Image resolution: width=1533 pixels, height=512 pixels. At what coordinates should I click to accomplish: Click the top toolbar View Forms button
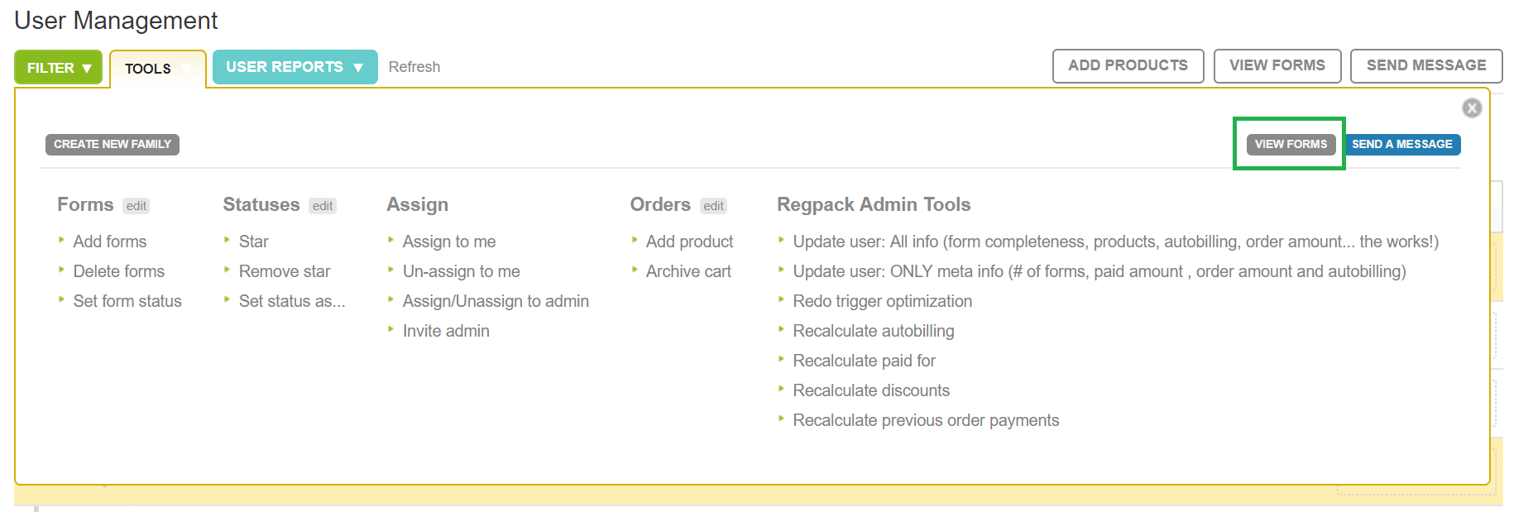pos(1277,65)
